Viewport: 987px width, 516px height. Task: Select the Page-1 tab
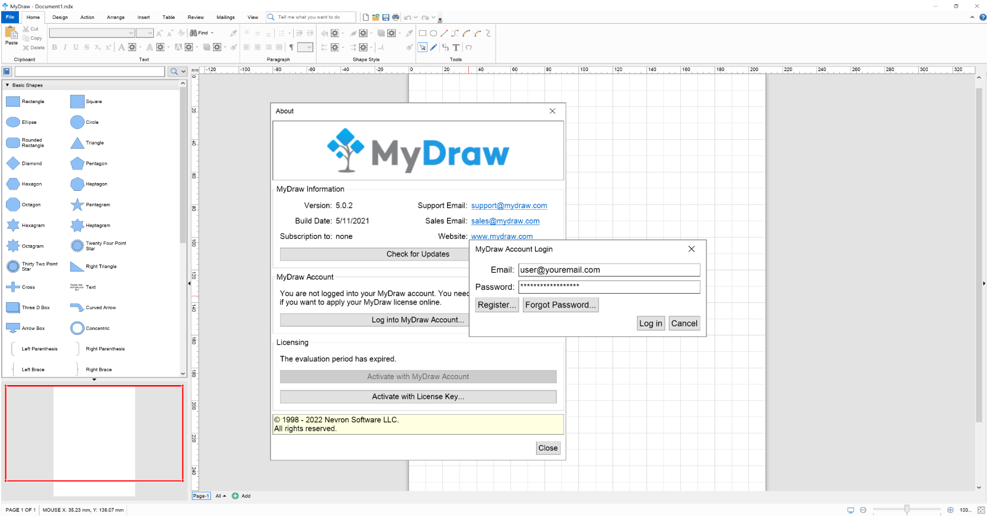point(201,496)
